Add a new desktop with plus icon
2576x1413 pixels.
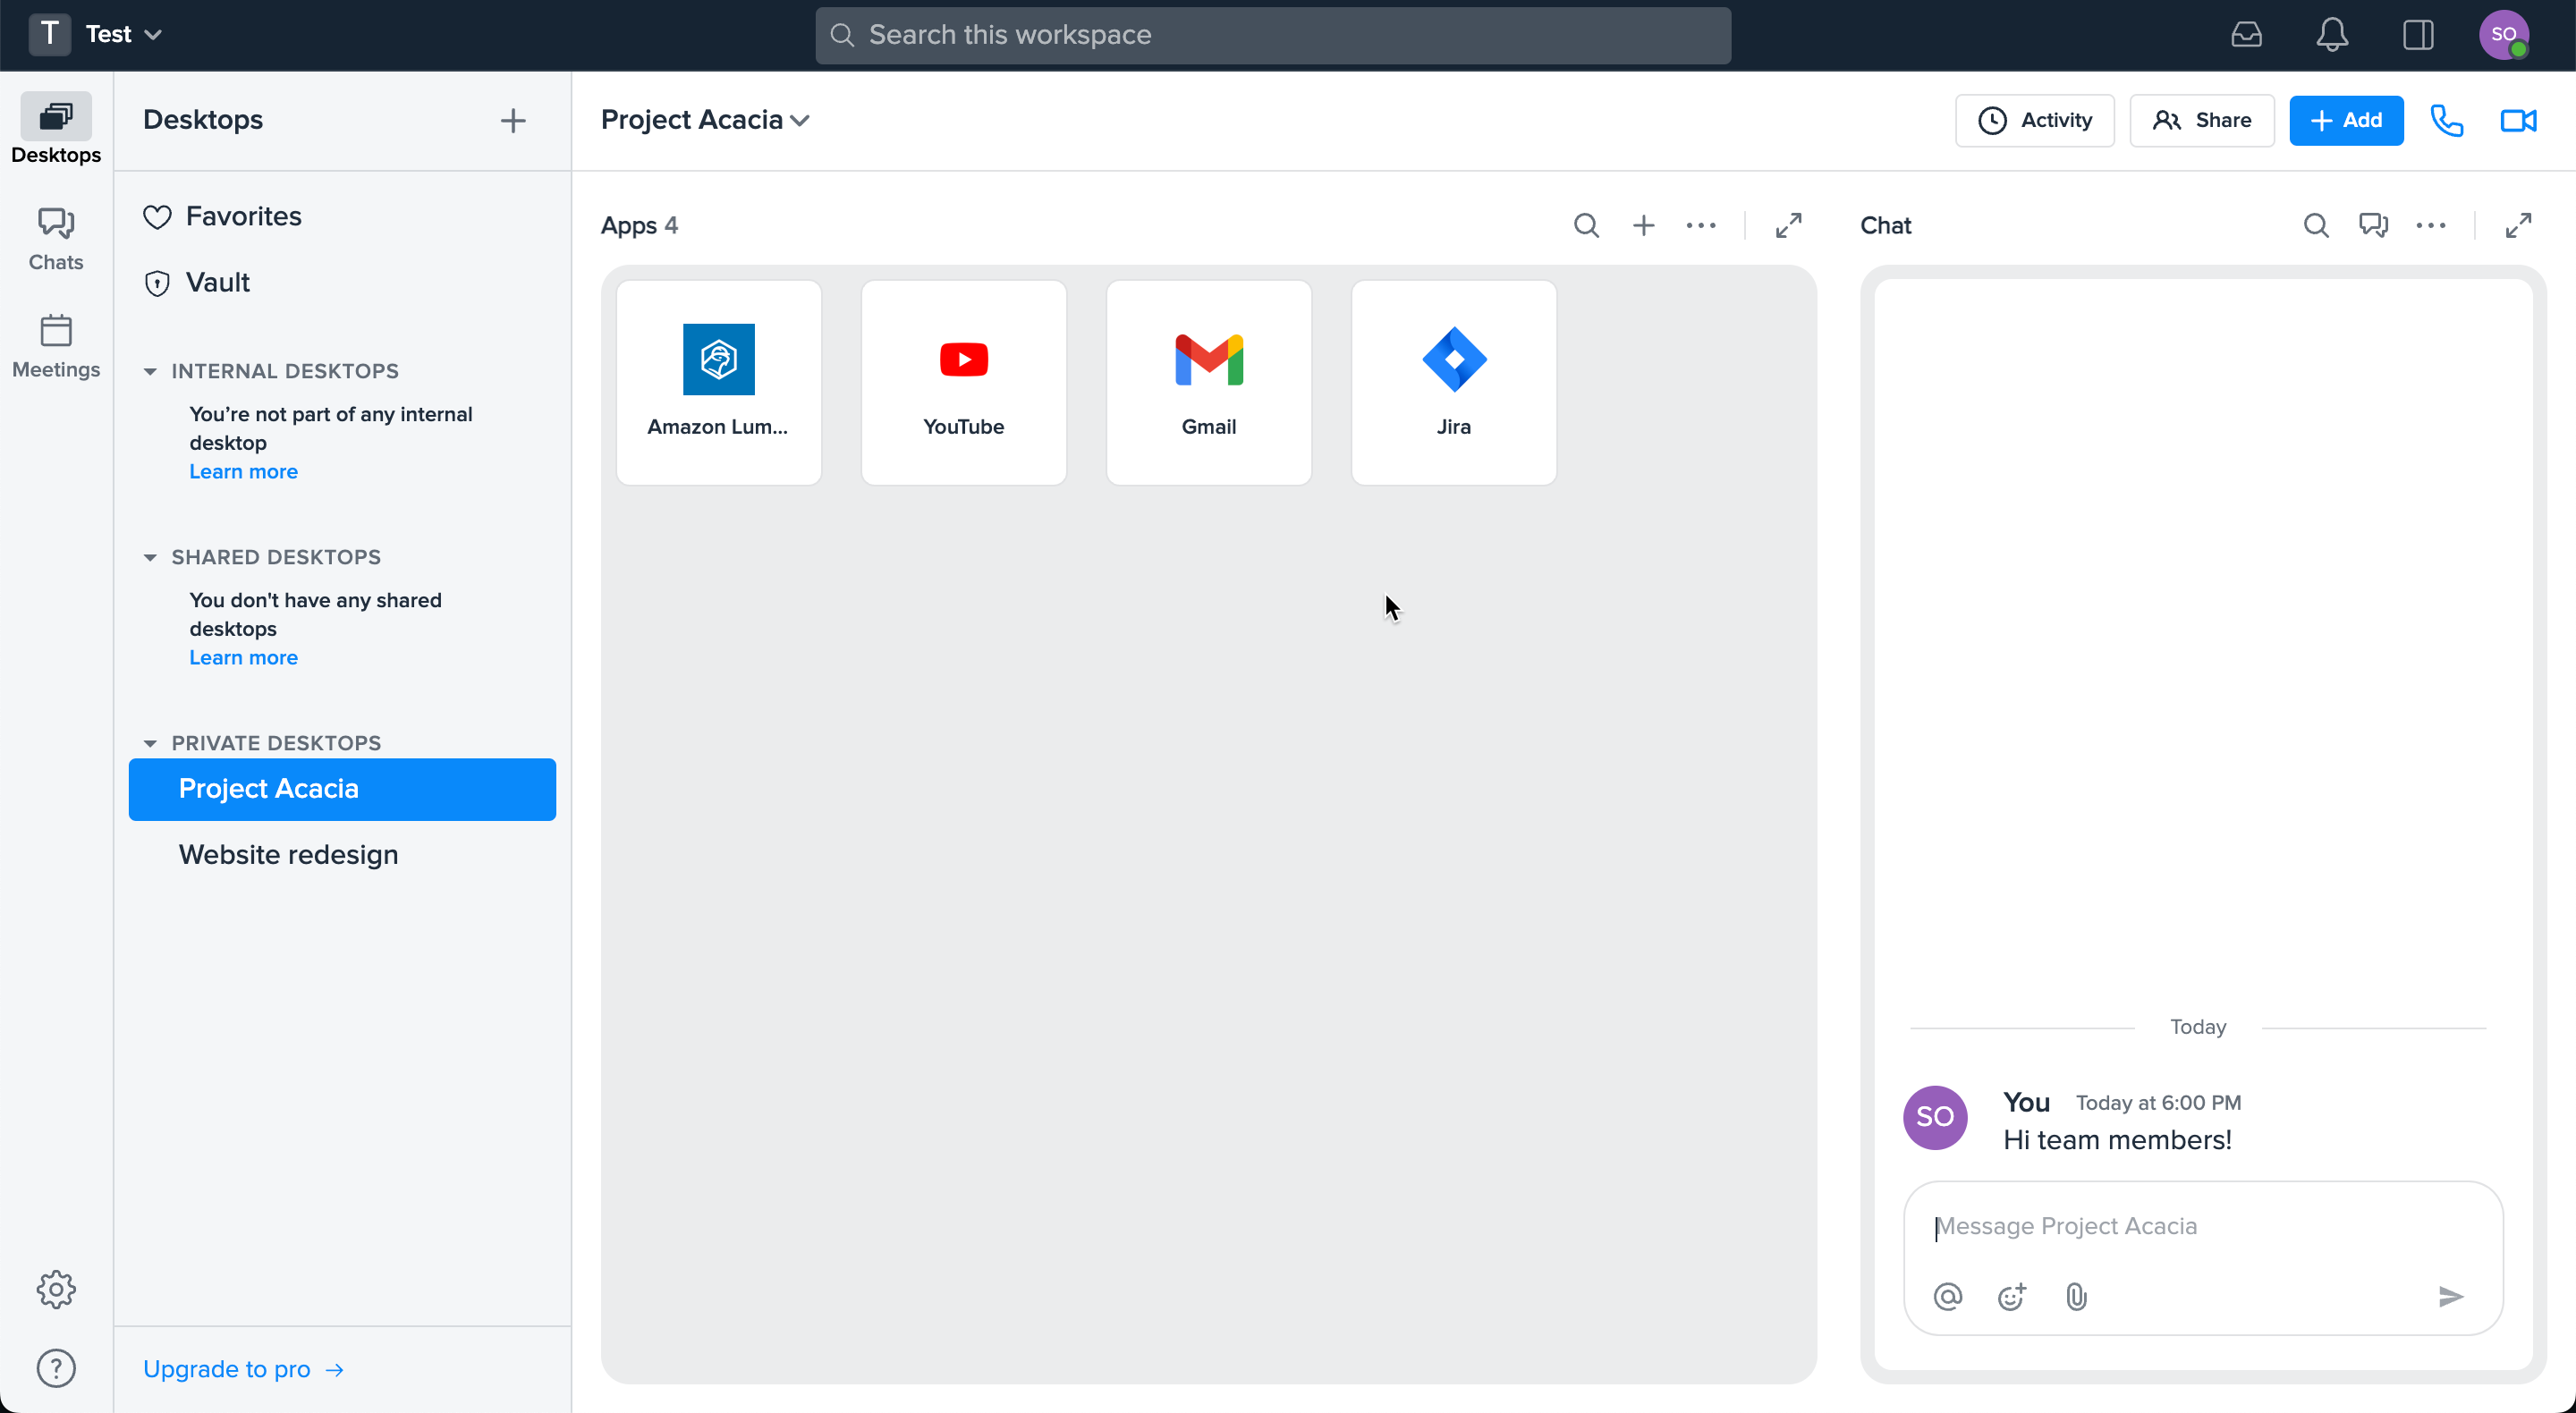[513, 120]
